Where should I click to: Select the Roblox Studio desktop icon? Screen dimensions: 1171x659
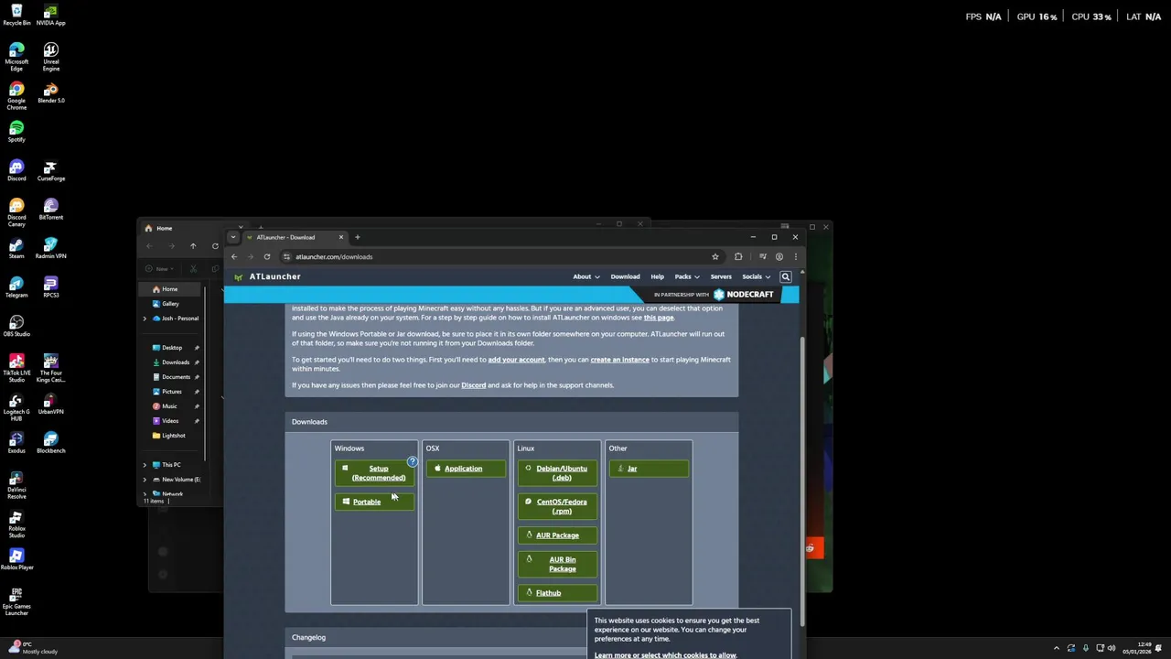click(16, 524)
